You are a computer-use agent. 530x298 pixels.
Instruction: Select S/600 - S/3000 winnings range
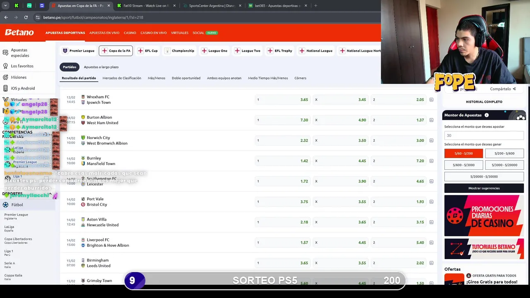pos(463,165)
